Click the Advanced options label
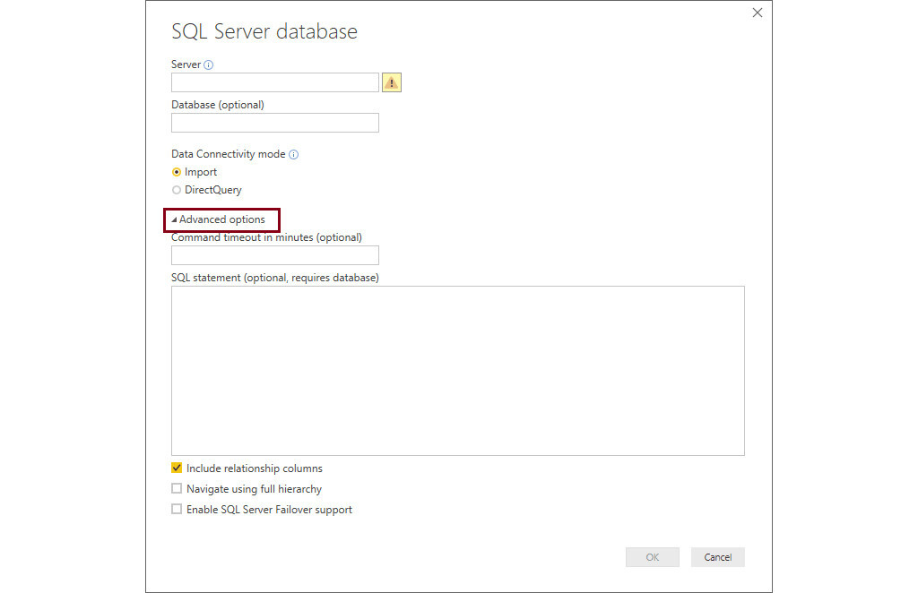Viewport: 918px width, 593px height. pyautogui.click(x=221, y=219)
